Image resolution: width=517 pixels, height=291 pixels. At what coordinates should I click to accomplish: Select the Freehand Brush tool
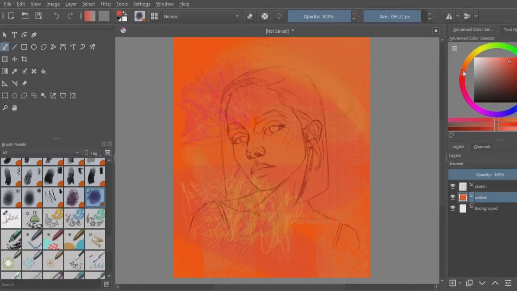(x=5, y=47)
